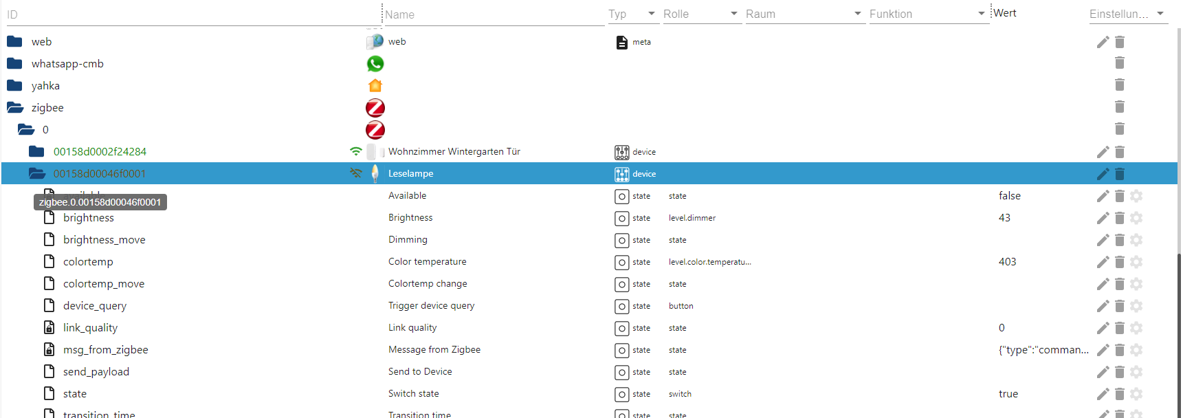The image size is (1183, 418).
Task: Collapse the zigbee folder
Action: tap(15, 108)
